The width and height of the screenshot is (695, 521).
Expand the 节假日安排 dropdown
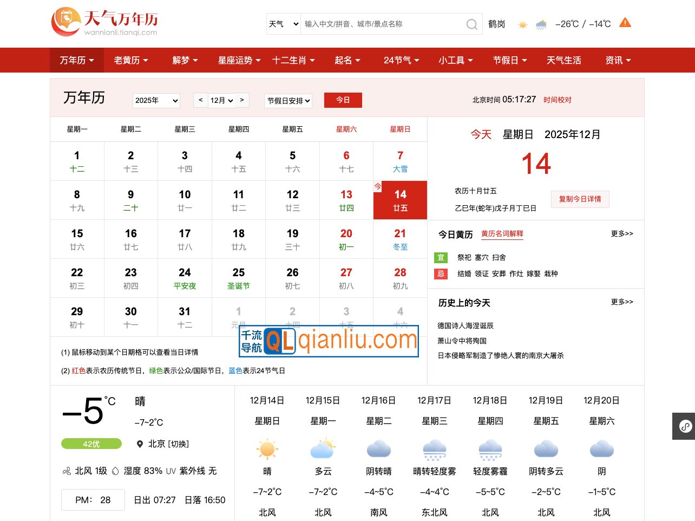tap(289, 101)
